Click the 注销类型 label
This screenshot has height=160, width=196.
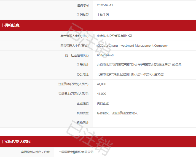pyautogui.click(x=83, y=15)
